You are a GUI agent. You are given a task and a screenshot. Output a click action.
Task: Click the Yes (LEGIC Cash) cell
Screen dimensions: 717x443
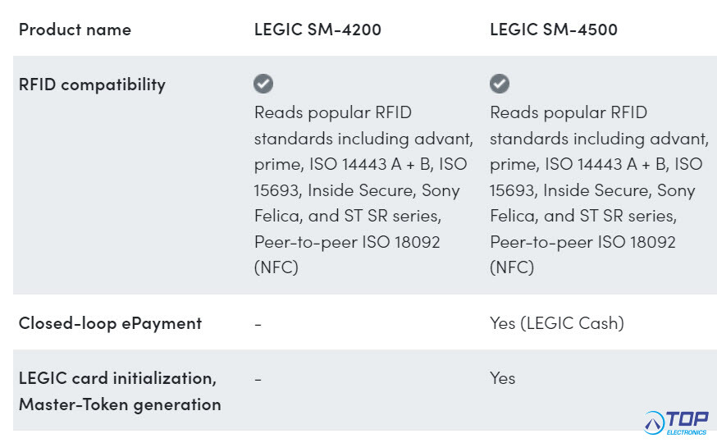(556, 324)
